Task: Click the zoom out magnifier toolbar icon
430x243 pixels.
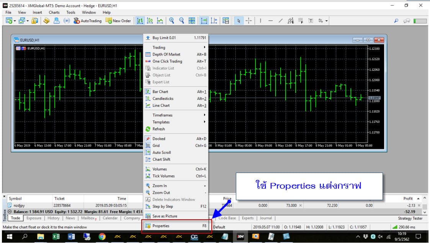Action: click(181, 21)
